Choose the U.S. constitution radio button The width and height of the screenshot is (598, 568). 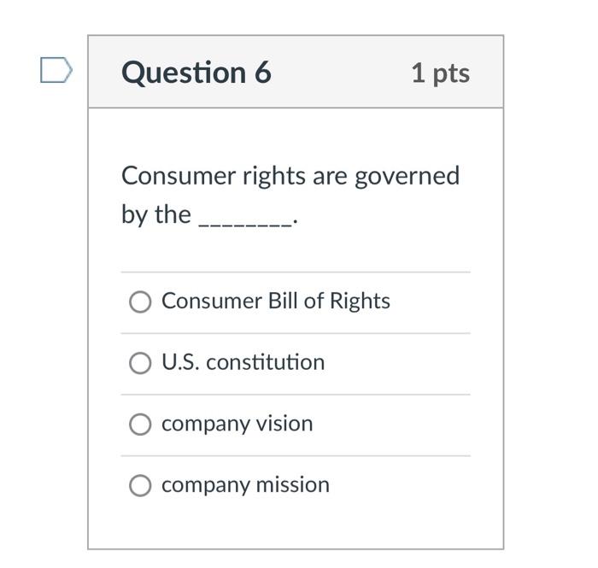point(140,363)
